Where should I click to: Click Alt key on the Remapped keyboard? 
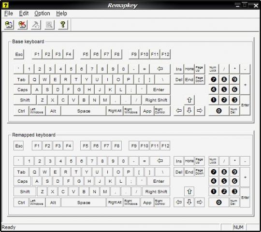click(53, 203)
